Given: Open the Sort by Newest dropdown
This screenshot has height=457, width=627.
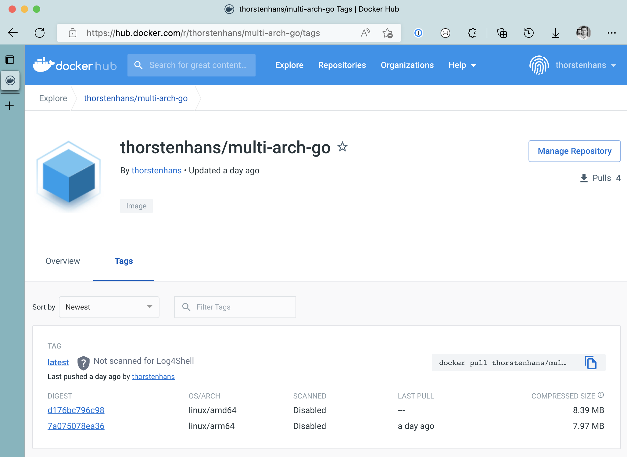Looking at the screenshot, I should click(x=109, y=307).
